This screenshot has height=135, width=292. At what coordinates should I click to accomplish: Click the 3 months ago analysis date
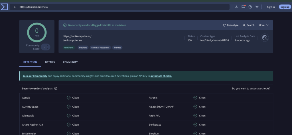(x=242, y=40)
